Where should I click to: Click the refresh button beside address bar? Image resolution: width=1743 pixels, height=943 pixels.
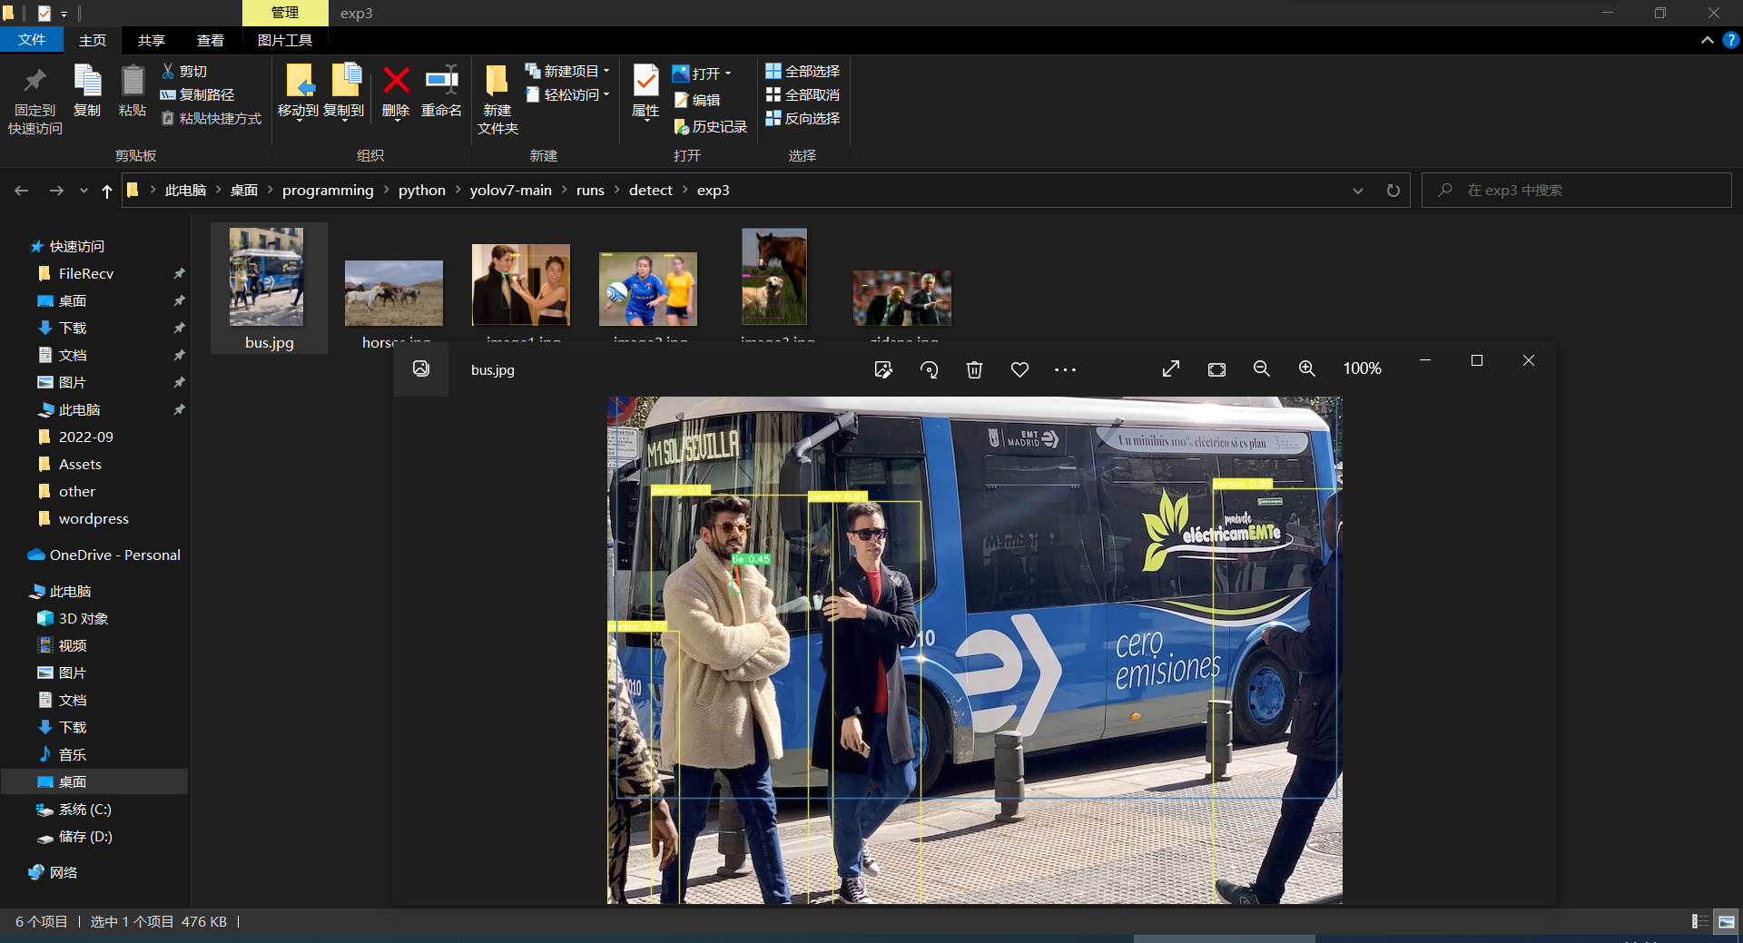click(x=1393, y=191)
